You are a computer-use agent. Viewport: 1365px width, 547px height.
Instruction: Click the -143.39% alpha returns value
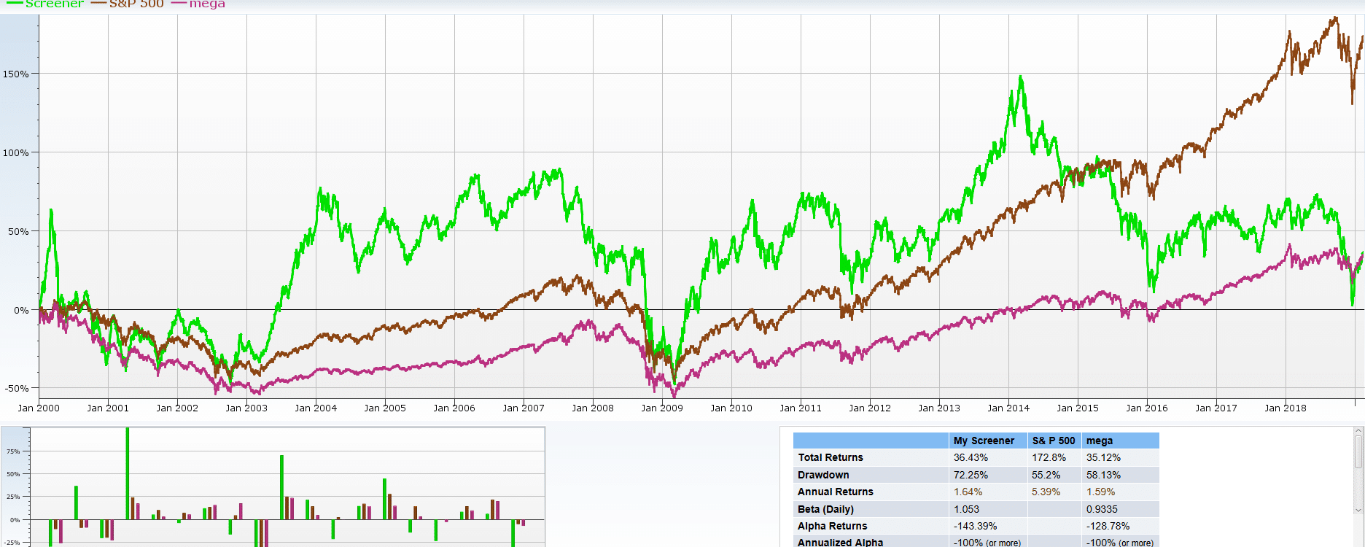[975, 526]
